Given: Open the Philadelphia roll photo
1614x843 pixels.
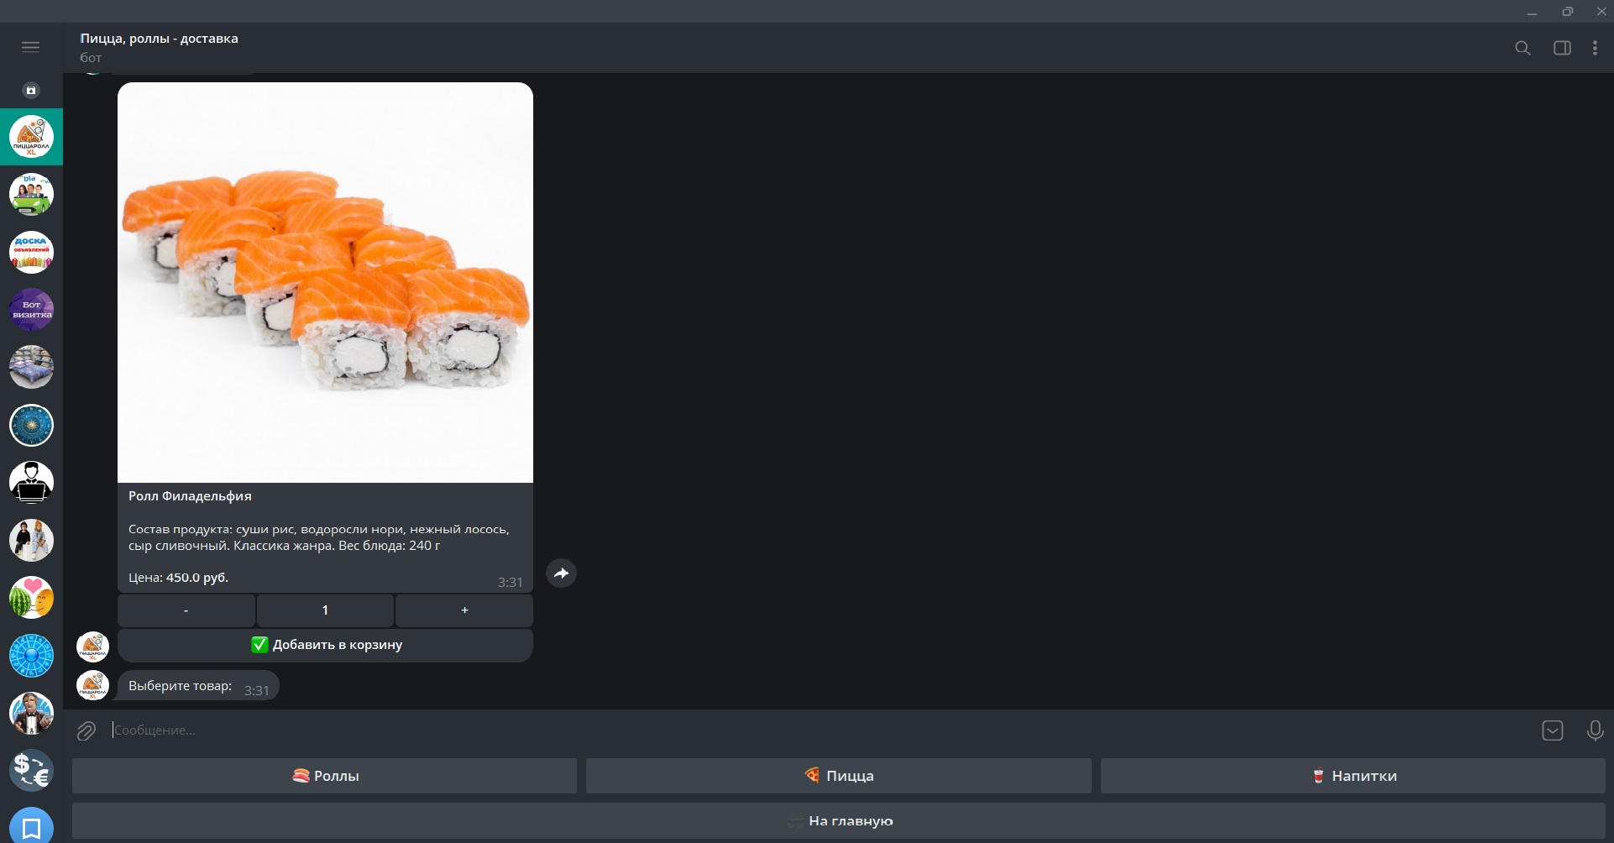Looking at the screenshot, I should coord(325,282).
